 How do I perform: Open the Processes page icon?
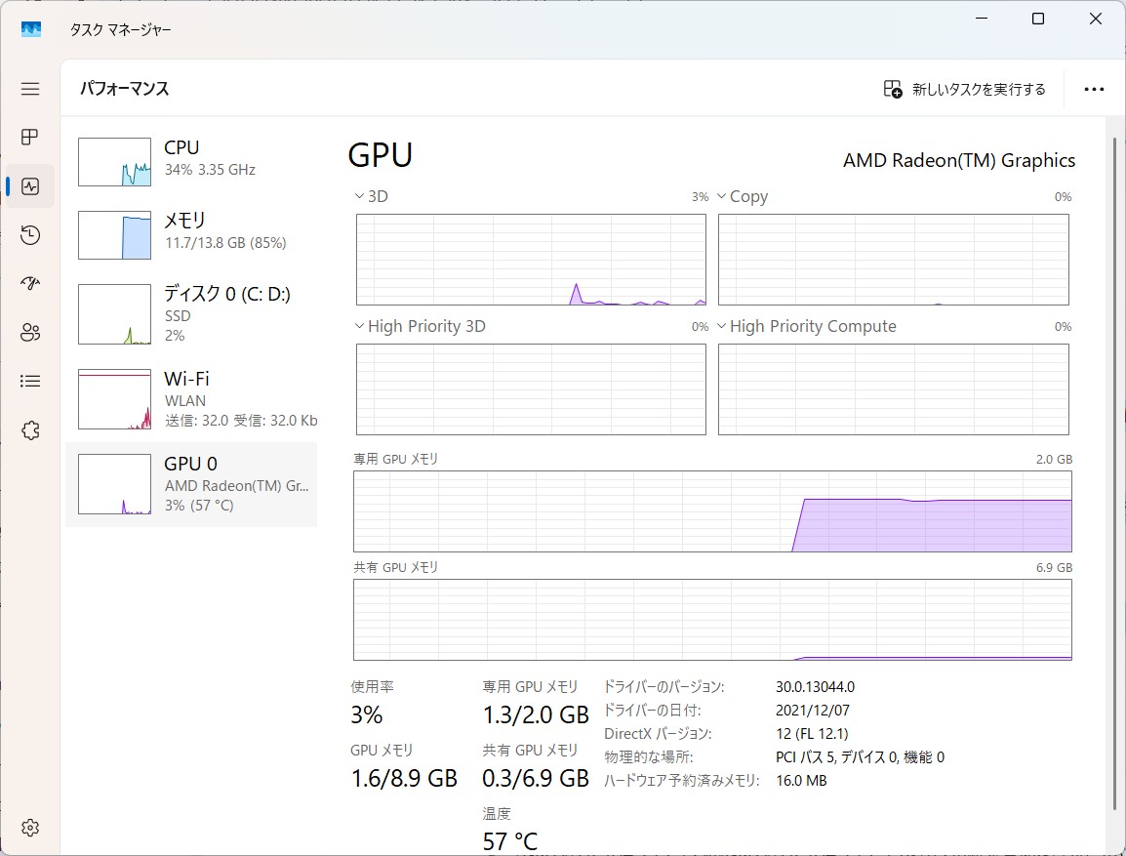pyautogui.click(x=30, y=138)
